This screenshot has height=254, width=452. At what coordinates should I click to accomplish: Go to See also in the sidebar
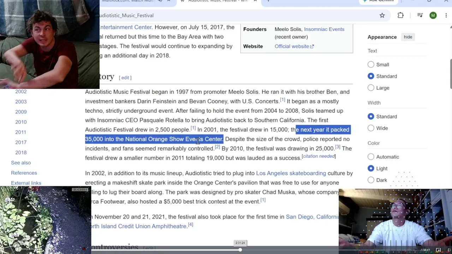point(21,163)
